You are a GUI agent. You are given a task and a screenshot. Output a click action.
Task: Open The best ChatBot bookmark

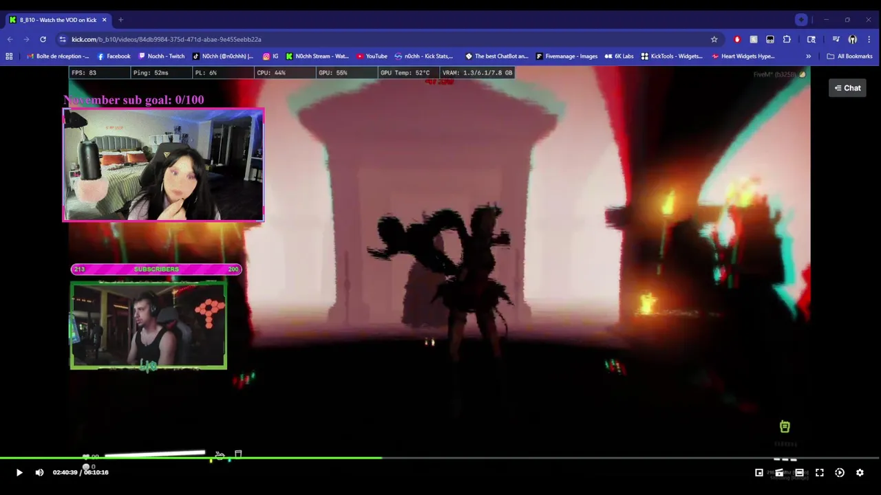coord(497,56)
